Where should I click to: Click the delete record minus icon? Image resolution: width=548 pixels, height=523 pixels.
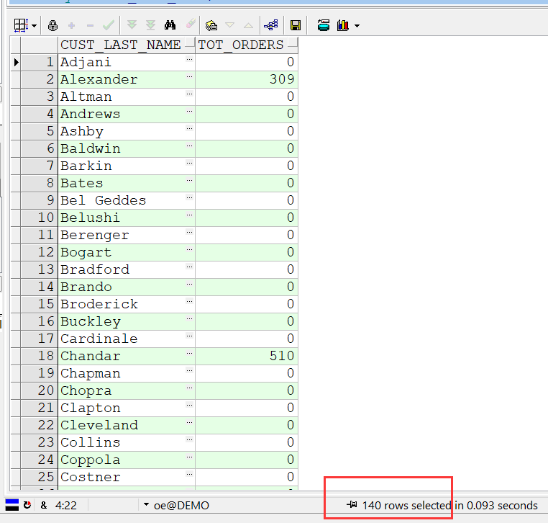90,25
